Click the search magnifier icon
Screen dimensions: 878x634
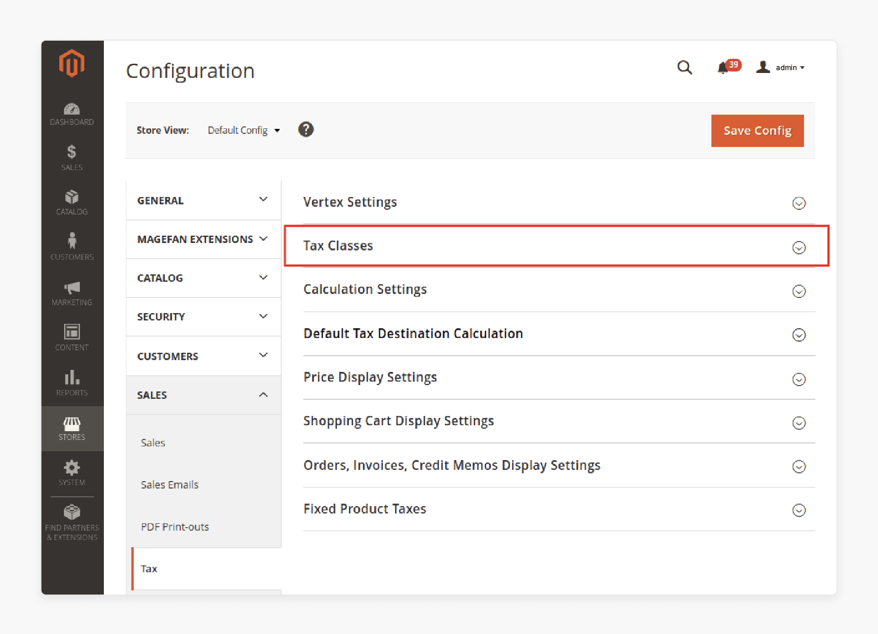click(x=684, y=68)
